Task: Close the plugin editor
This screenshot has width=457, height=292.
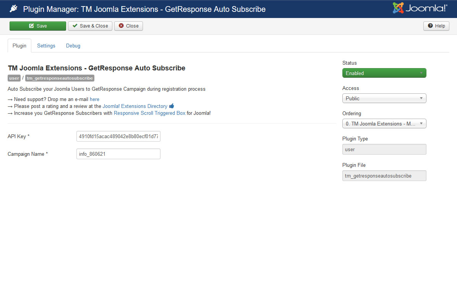Action: click(x=128, y=26)
